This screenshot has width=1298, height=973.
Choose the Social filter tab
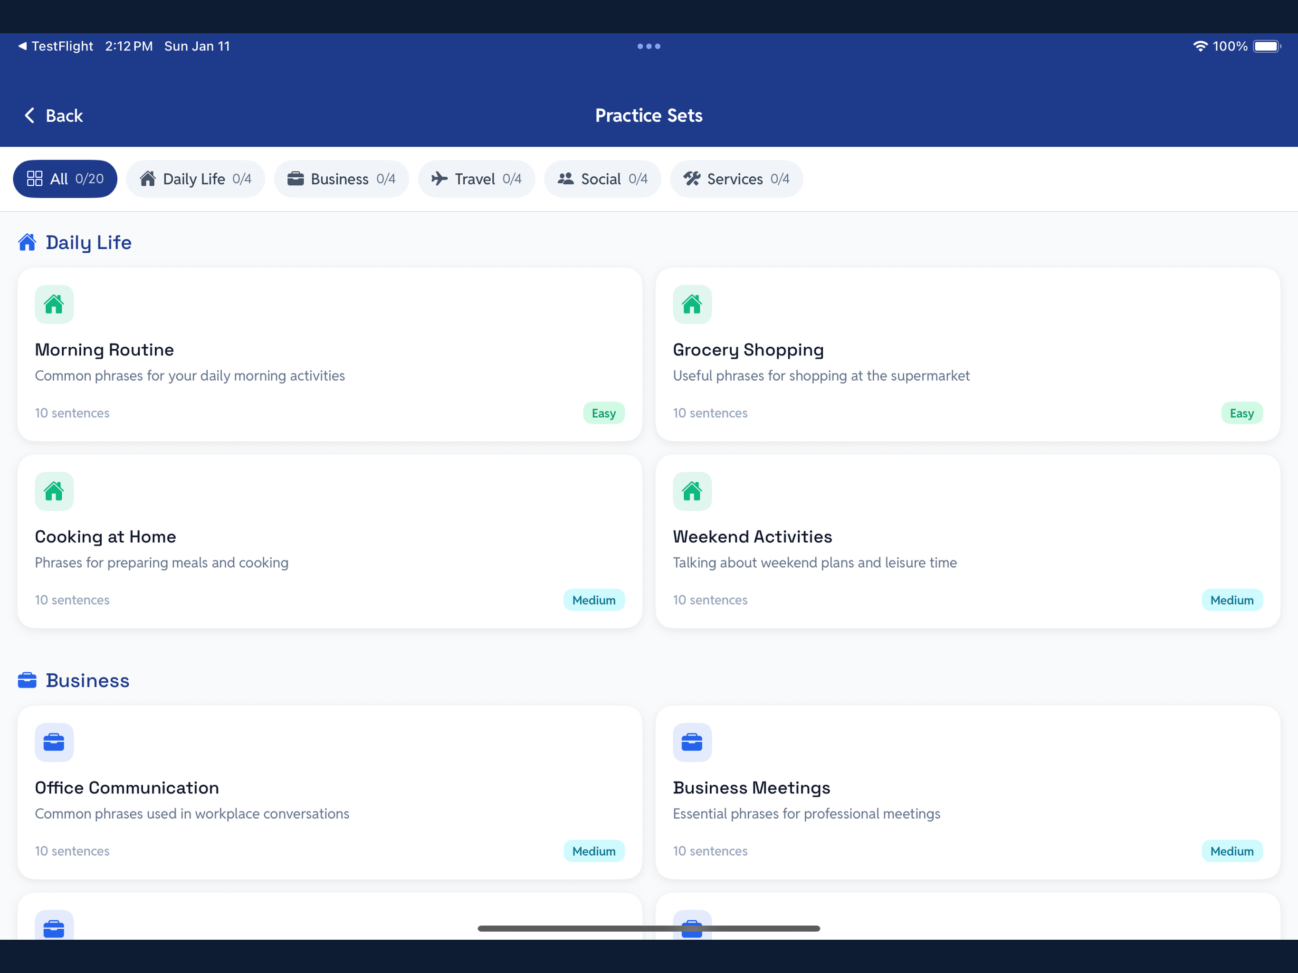click(602, 179)
